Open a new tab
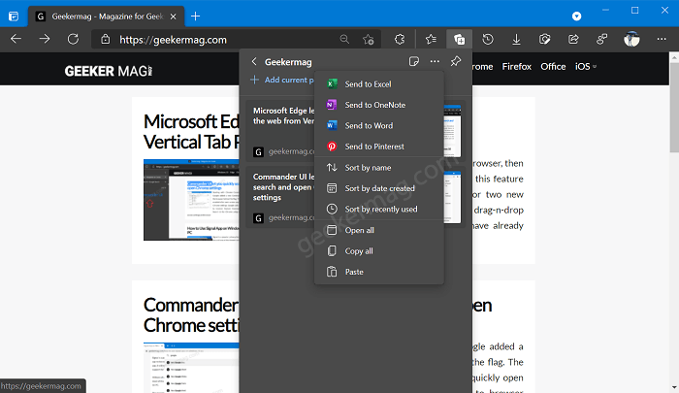This screenshot has width=679, height=393. [x=195, y=16]
